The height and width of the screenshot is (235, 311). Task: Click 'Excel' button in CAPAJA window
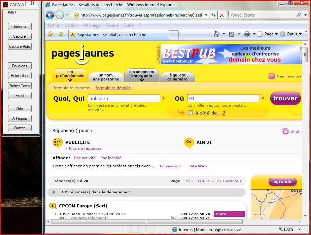click(20, 96)
